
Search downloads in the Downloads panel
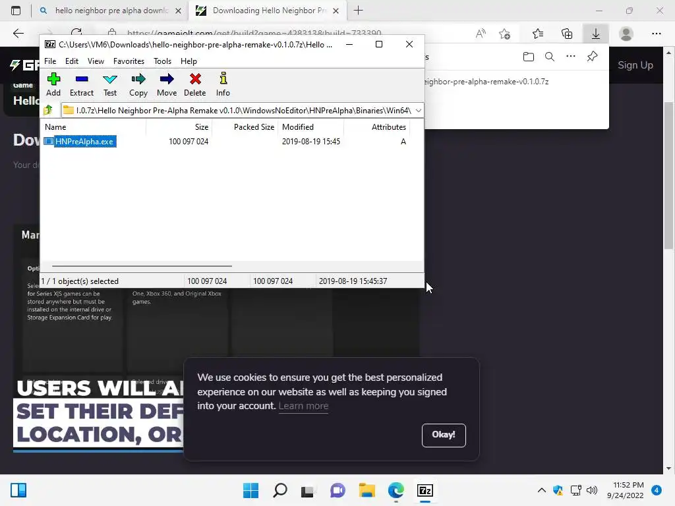[550, 57]
